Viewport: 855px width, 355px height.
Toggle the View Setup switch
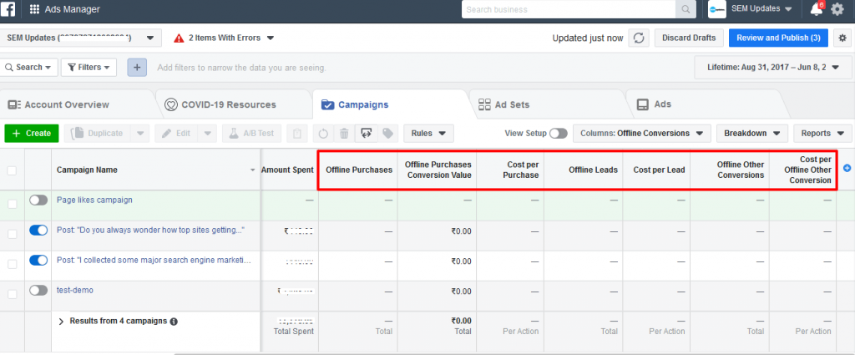tap(559, 134)
